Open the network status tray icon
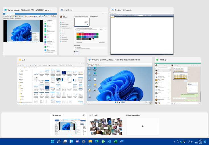This screenshot has height=145, width=209. tap(188, 142)
